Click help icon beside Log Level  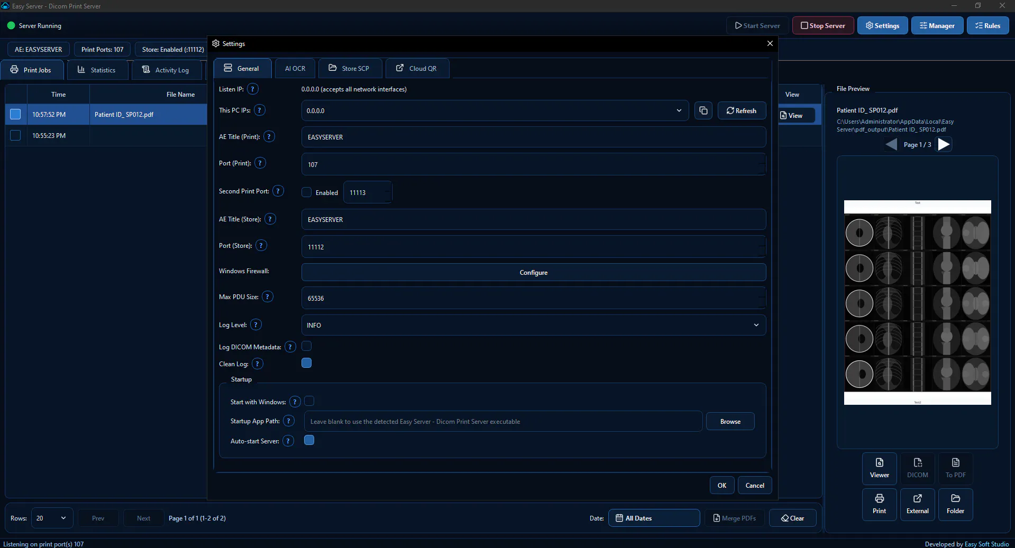coord(255,324)
